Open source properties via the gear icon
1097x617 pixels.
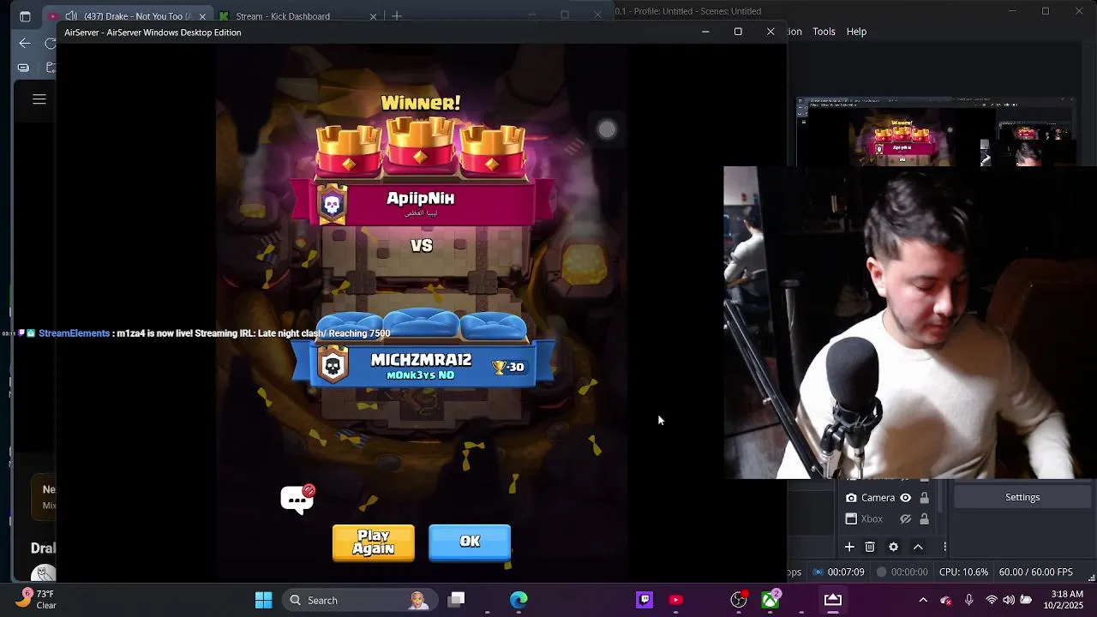pos(893,547)
